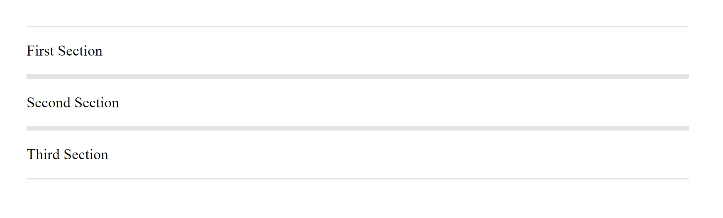This screenshot has height=218, width=723.
Task: Select the Second Section heading text
Action: click(x=73, y=102)
